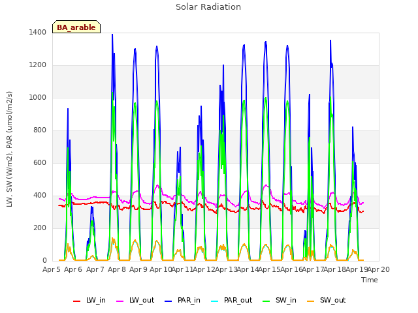The height and width of the screenshot is (313, 418).
Task: Click the Apr 5 x-axis tick label
Action: click(x=52, y=269)
